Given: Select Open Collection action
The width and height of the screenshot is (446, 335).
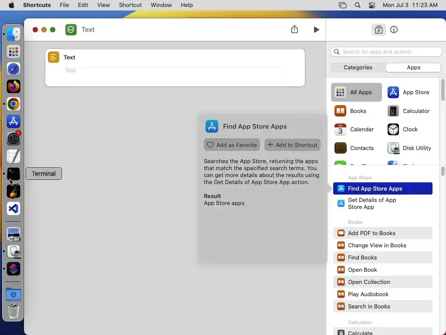Looking at the screenshot, I should click(x=382, y=282).
